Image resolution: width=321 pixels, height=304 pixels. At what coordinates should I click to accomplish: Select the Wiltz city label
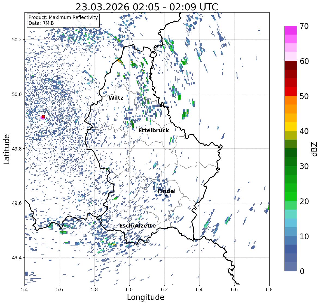(116, 98)
